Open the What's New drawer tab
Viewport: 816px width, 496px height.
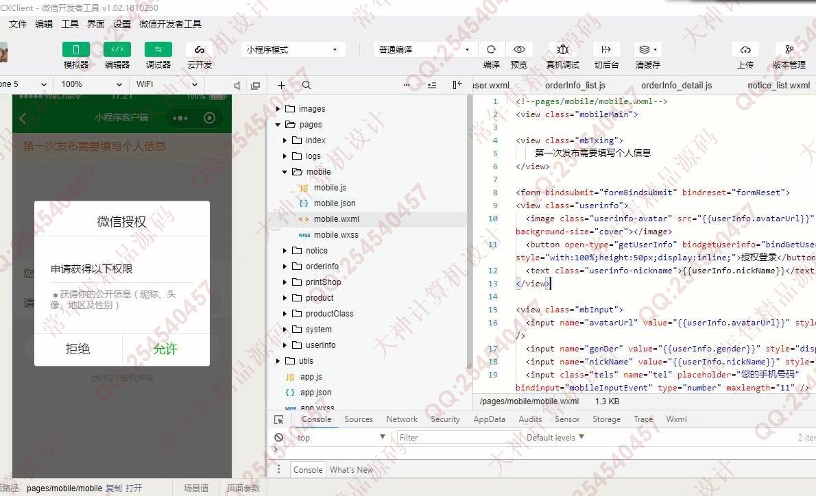coord(351,469)
